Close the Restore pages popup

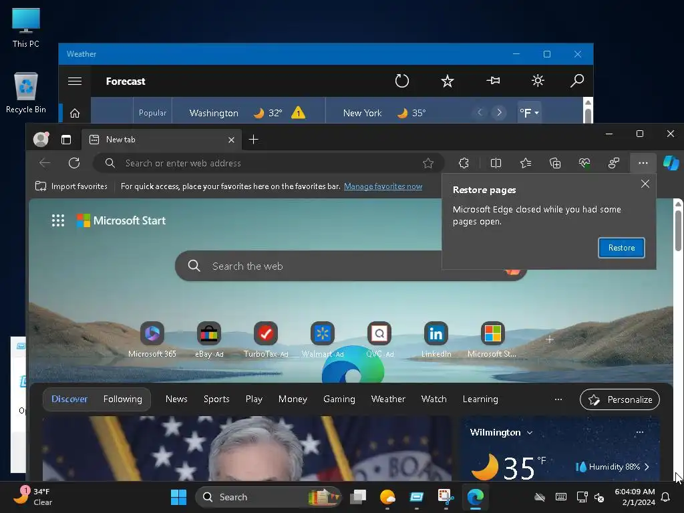pos(645,184)
